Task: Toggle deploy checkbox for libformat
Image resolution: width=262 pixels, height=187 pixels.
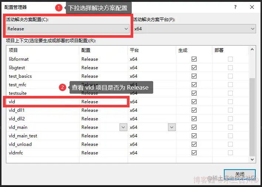Action: click(x=230, y=59)
